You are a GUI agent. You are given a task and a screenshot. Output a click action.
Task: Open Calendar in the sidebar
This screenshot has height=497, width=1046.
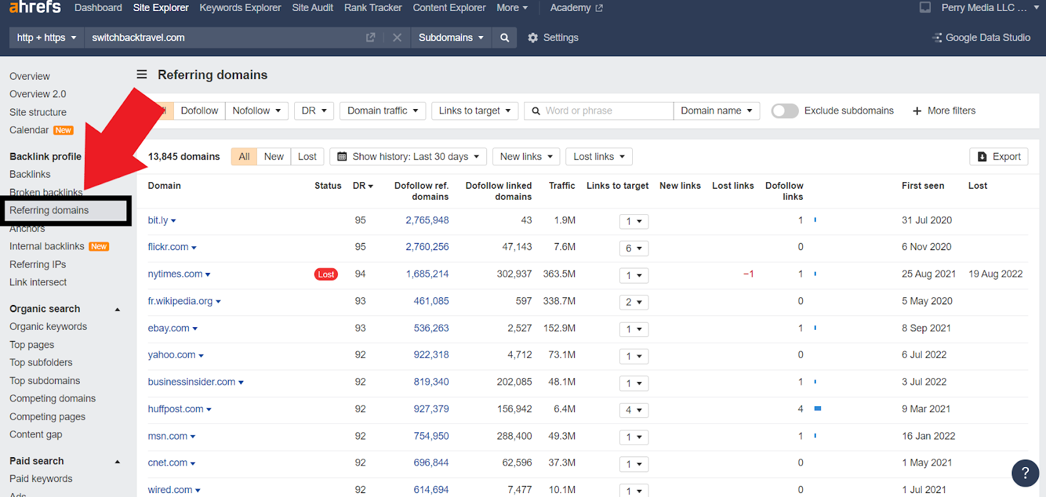tap(29, 130)
